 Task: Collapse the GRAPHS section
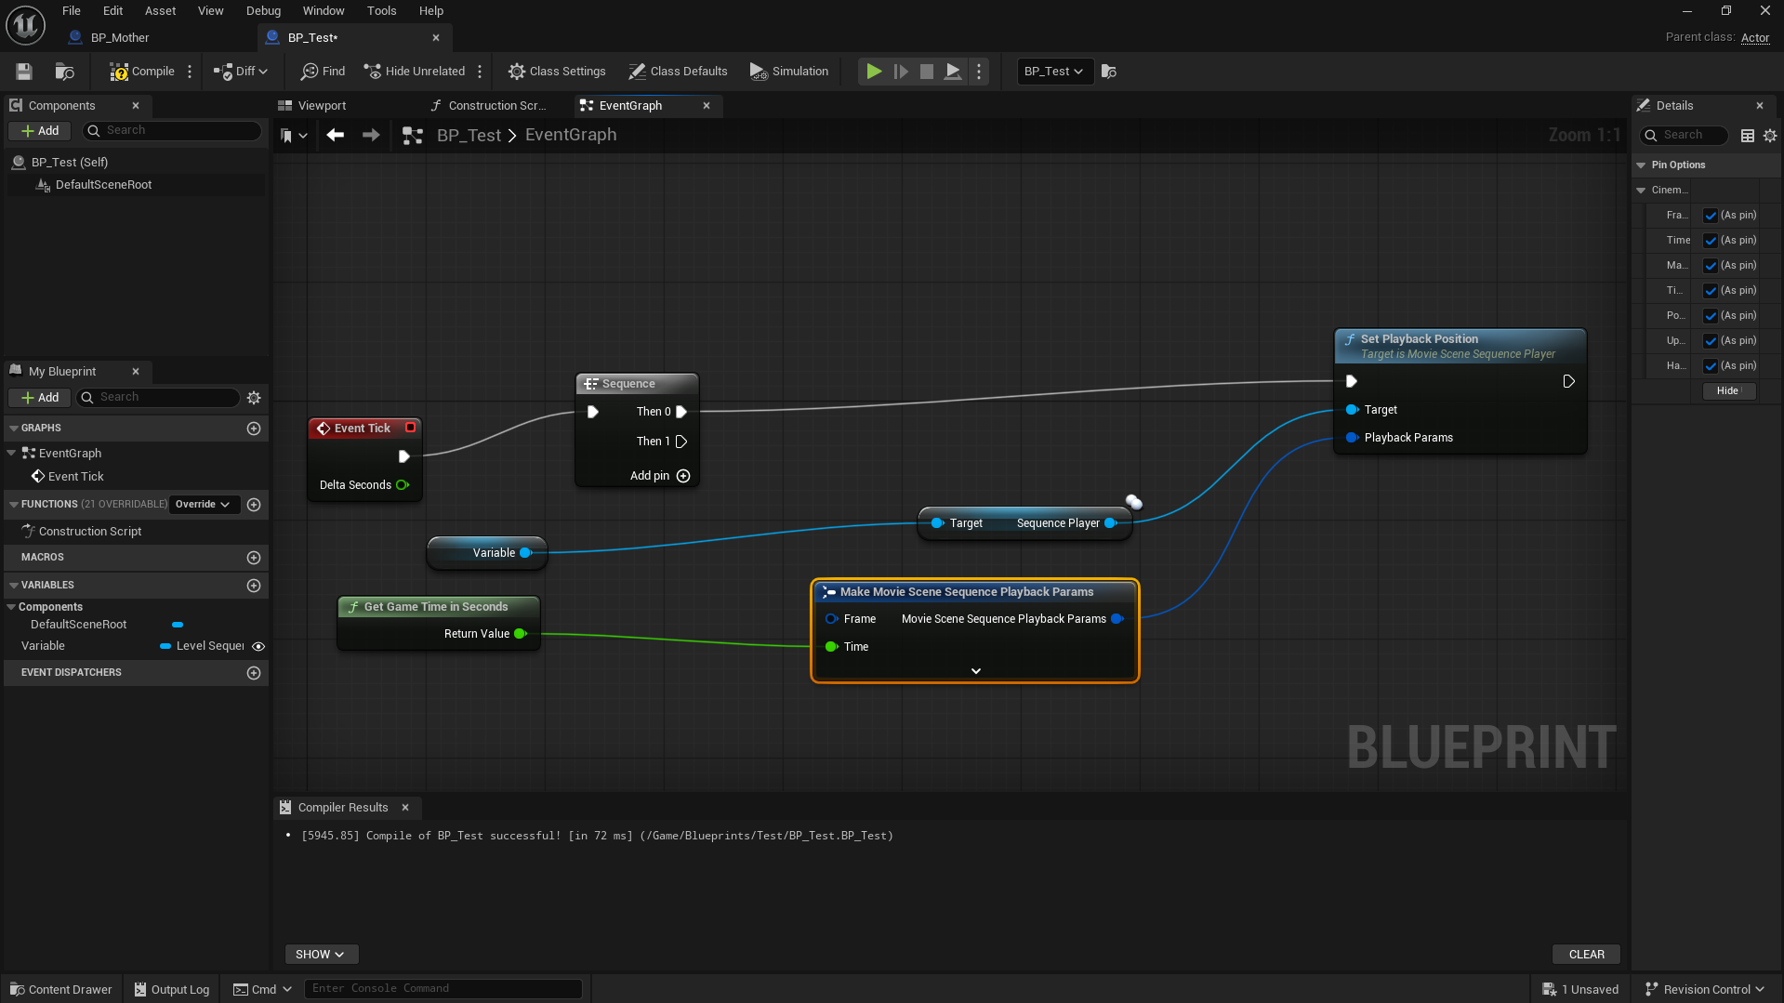pyautogui.click(x=14, y=429)
